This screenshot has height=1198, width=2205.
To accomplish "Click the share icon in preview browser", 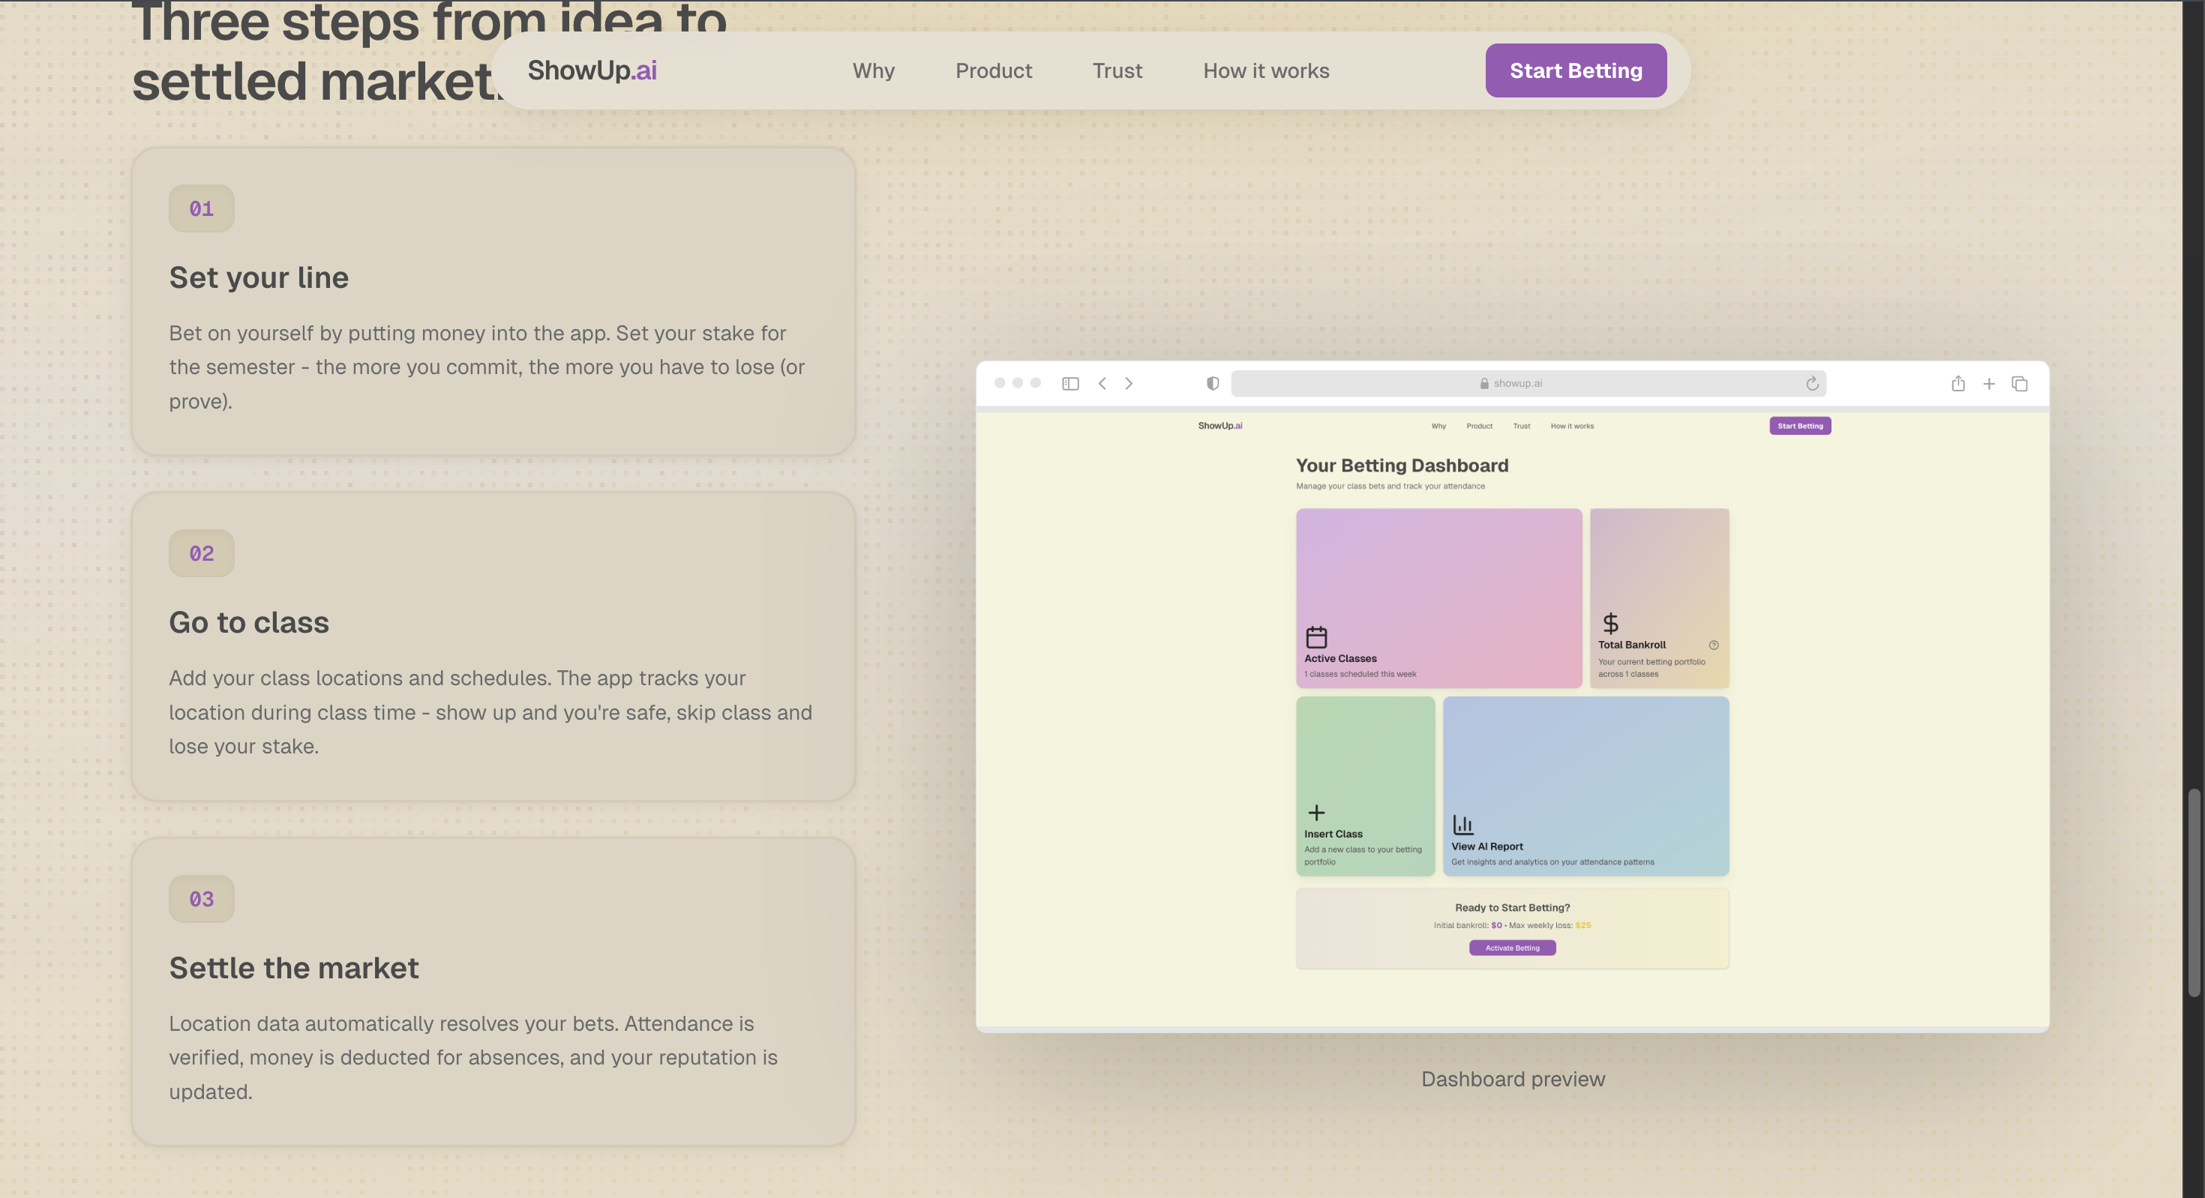I will click(x=1957, y=383).
